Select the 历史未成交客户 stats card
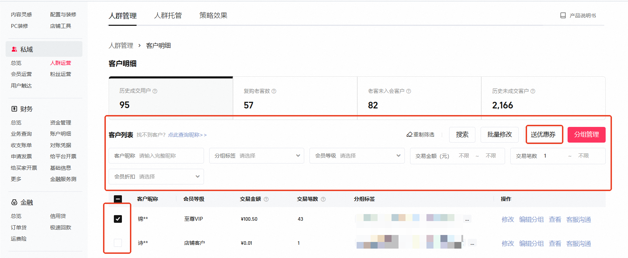The width and height of the screenshot is (628, 258). point(543,98)
